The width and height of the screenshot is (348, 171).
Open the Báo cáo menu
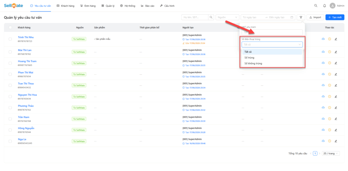[x=147, y=6]
